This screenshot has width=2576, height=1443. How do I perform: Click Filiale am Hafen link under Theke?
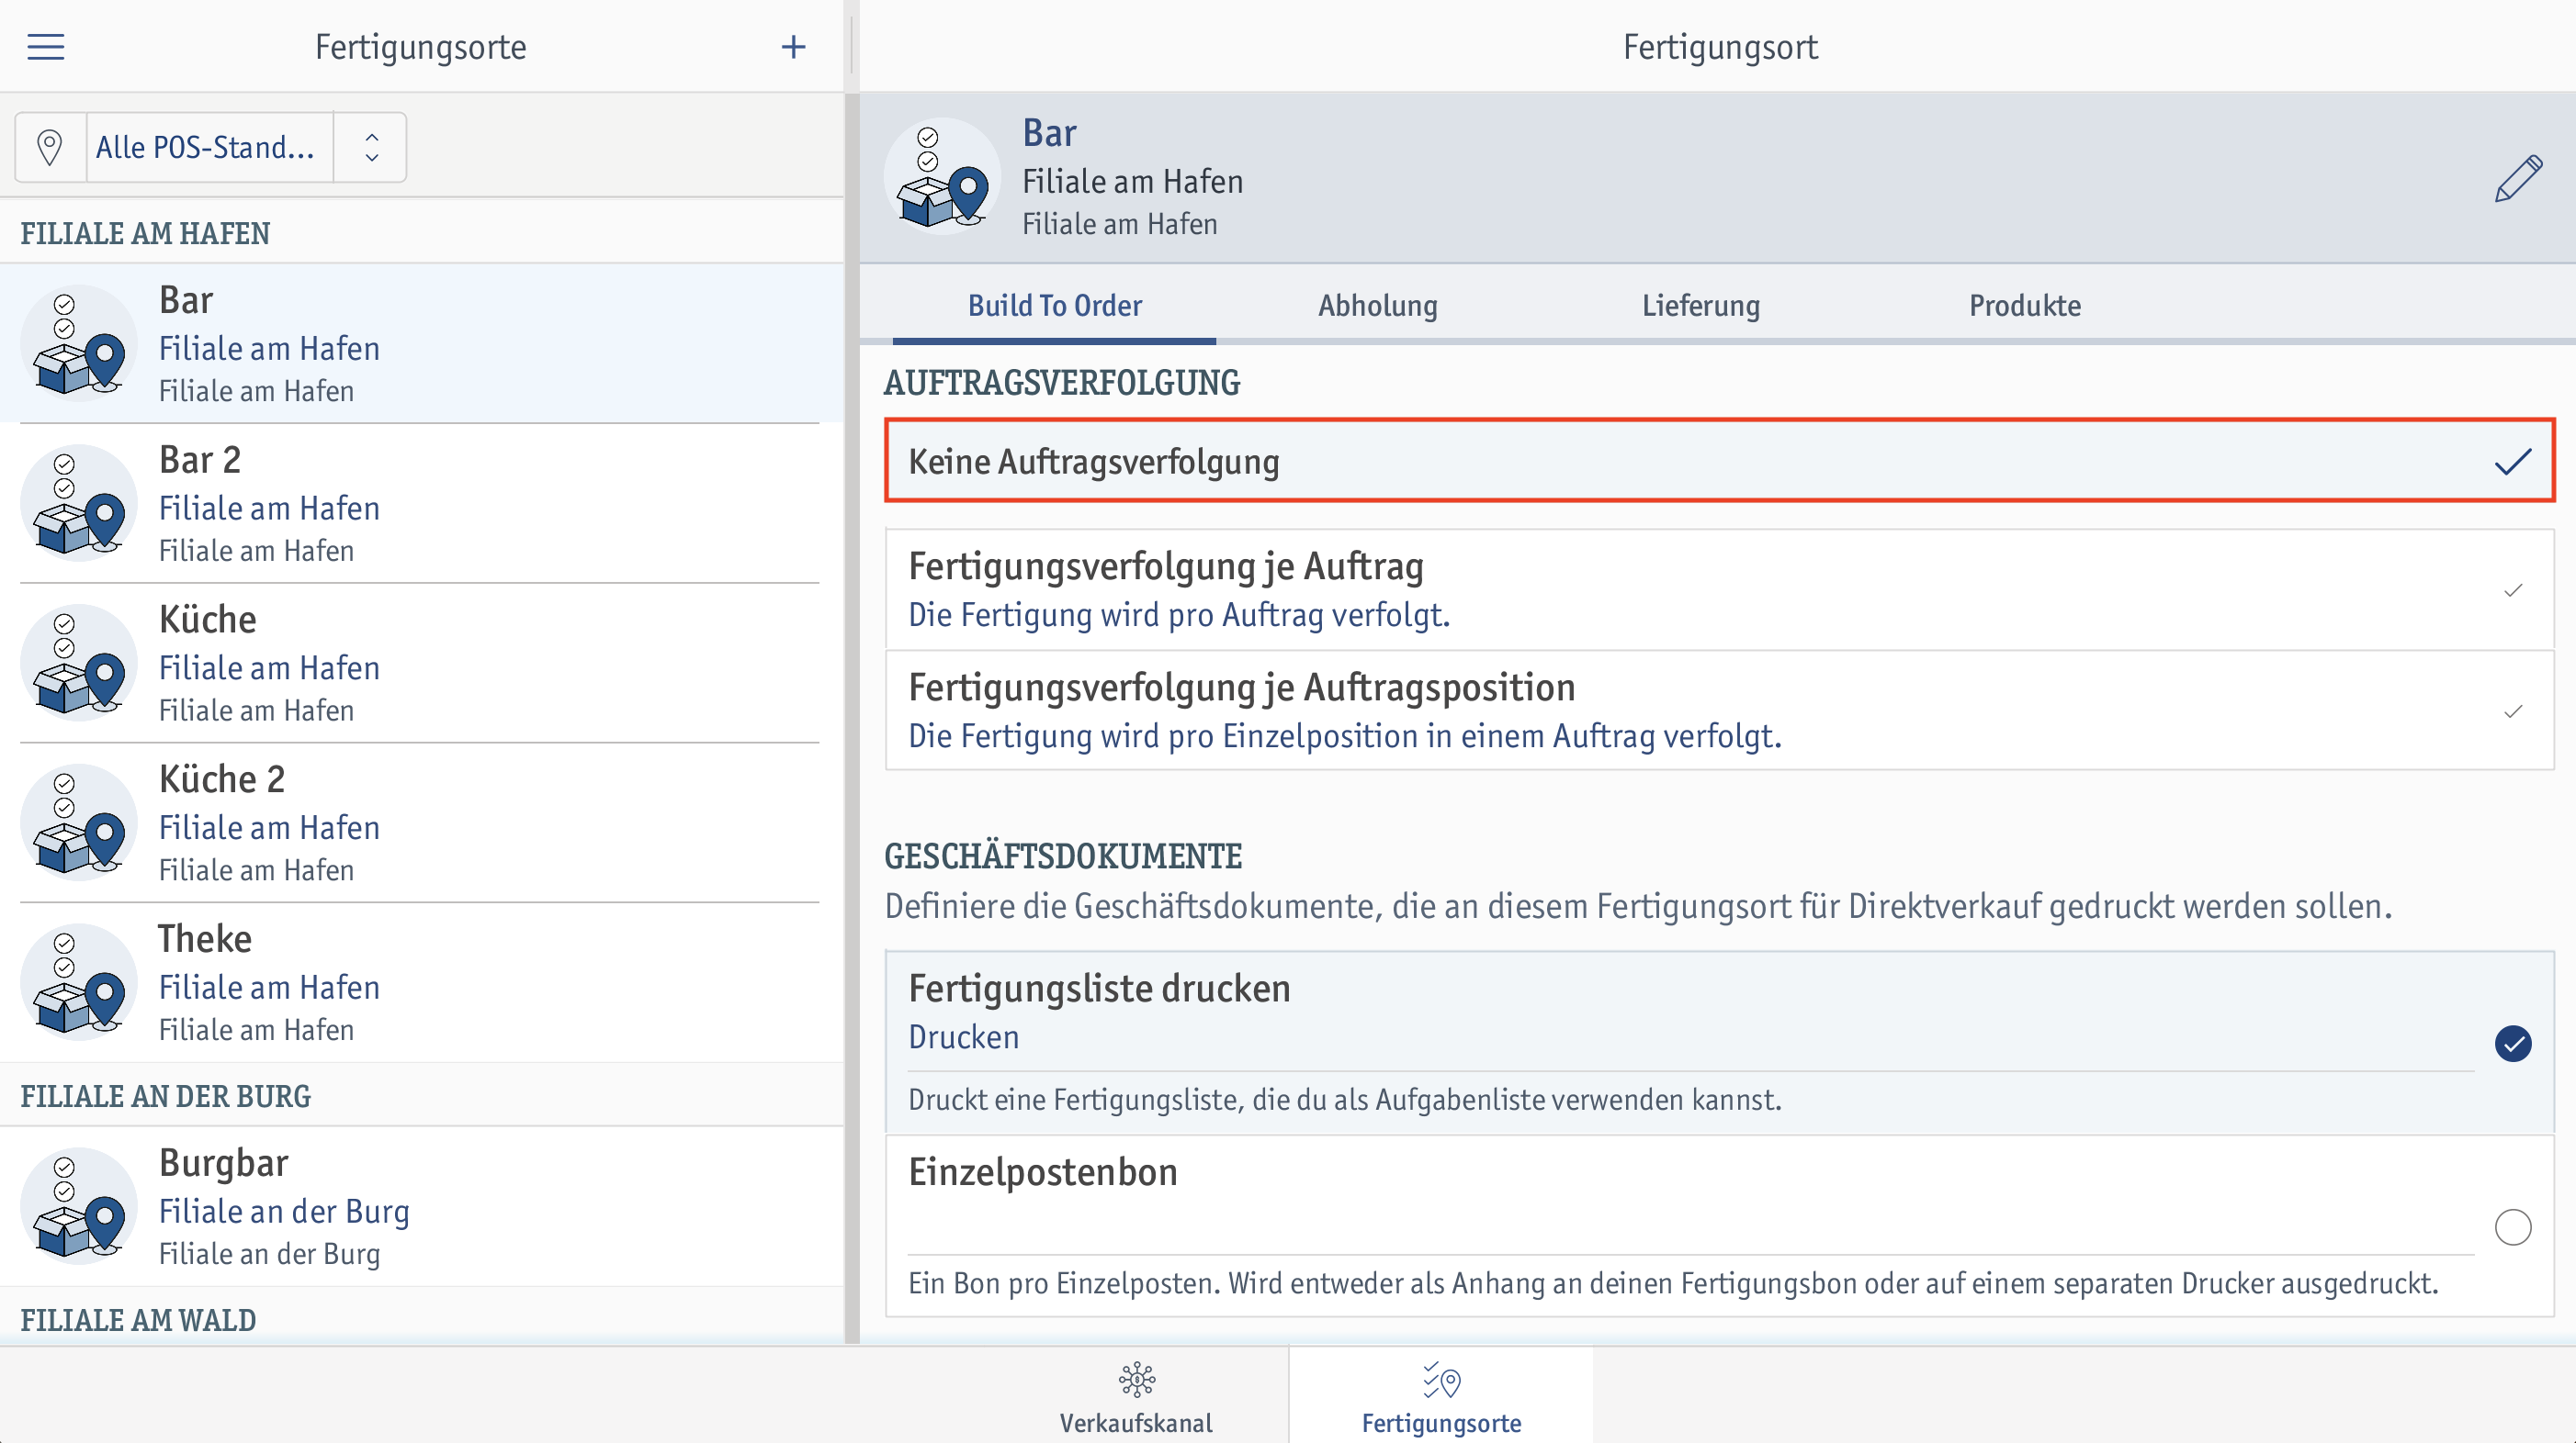pos(269,988)
